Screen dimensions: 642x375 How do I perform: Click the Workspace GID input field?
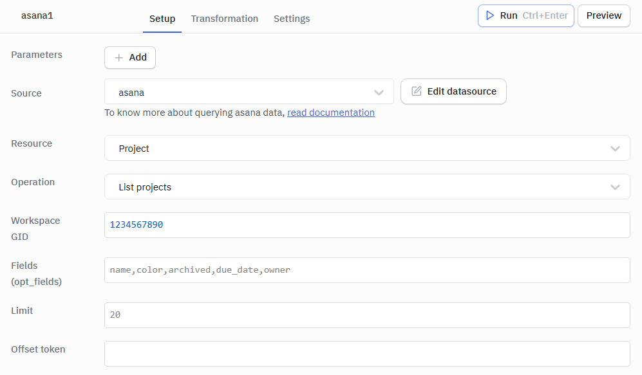click(x=367, y=225)
